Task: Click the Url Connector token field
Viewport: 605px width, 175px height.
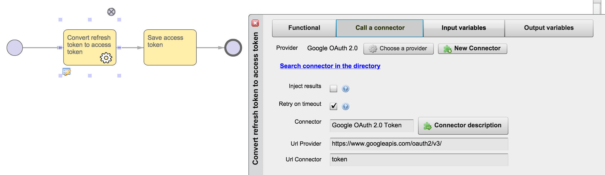Action: [x=419, y=160]
